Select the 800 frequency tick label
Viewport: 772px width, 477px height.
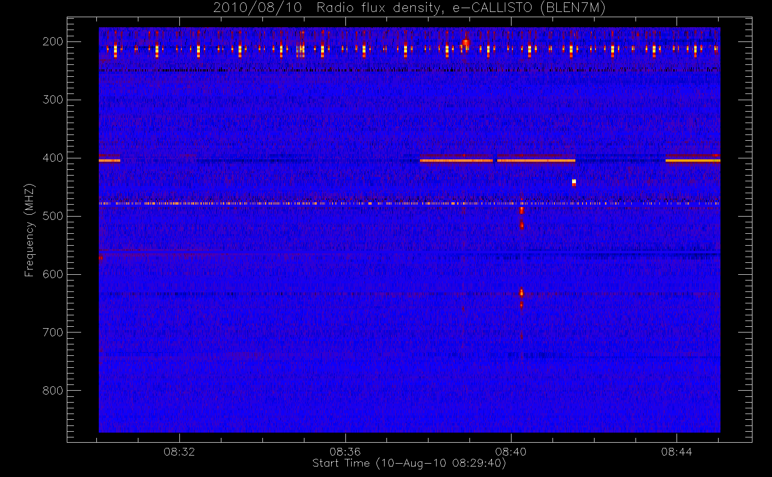coord(53,391)
